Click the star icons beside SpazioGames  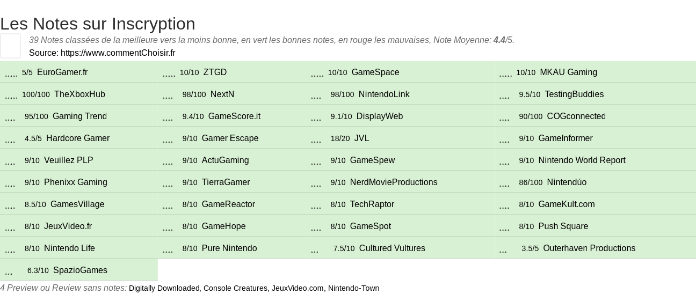(9, 271)
